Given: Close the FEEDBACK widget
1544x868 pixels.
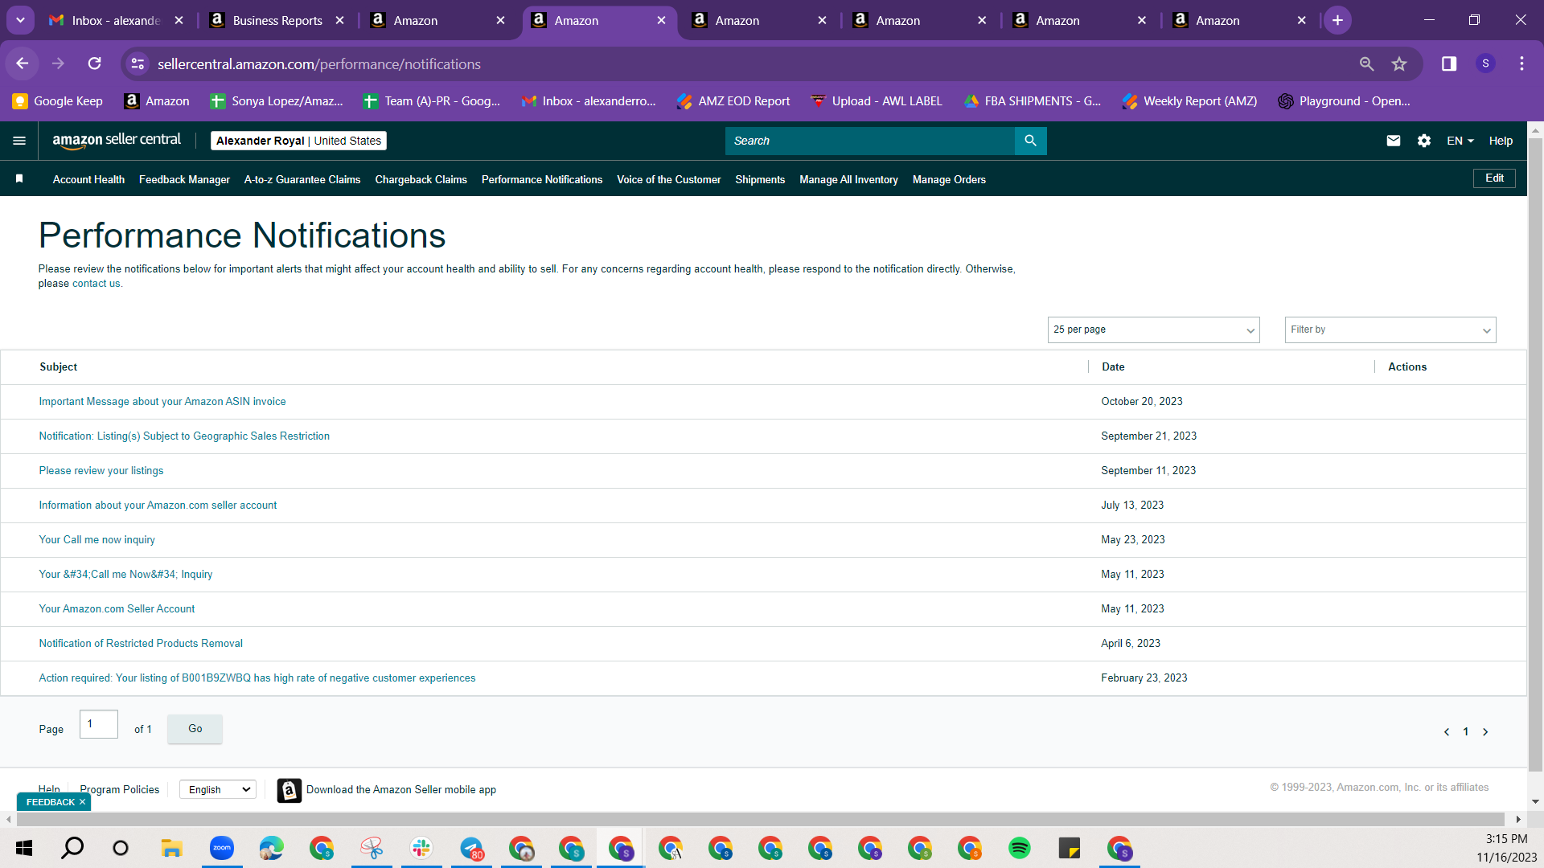Looking at the screenshot, I should (x=82, y=802).
